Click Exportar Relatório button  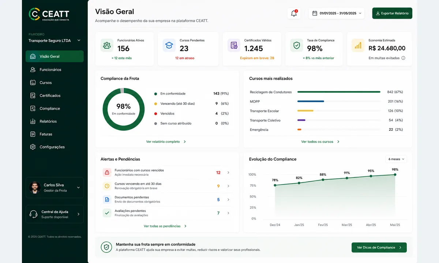[x=392, y=13]
